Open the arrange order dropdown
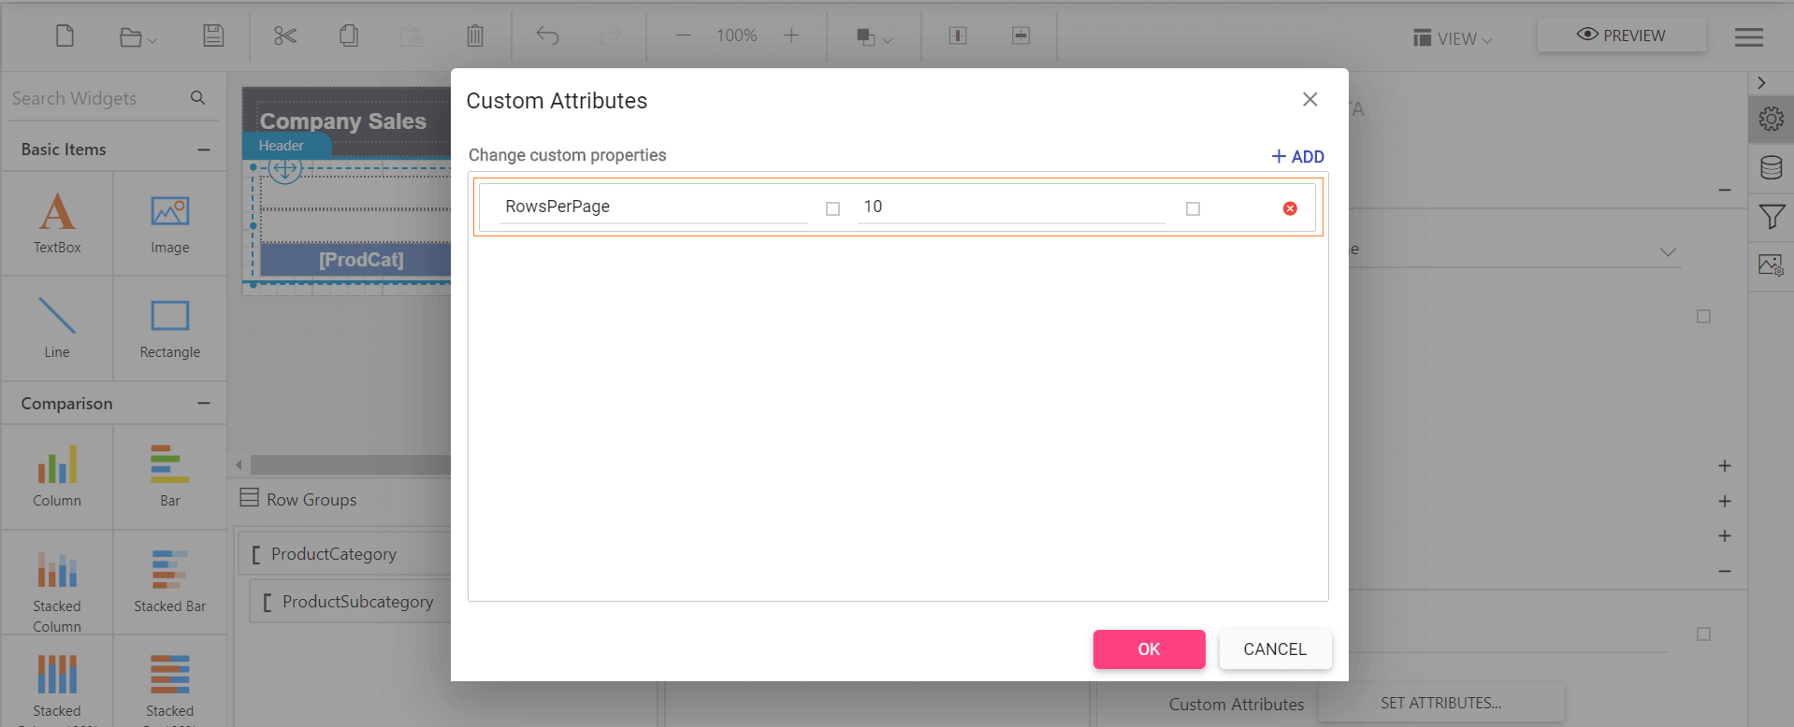 875,37
